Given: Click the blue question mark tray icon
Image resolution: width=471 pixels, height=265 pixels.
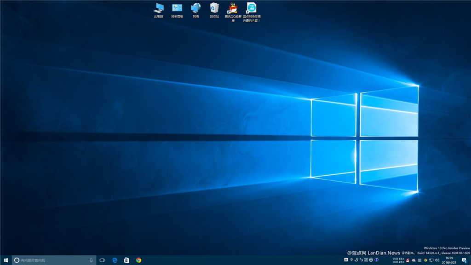Looking at the screenshot, I should 377,260.
